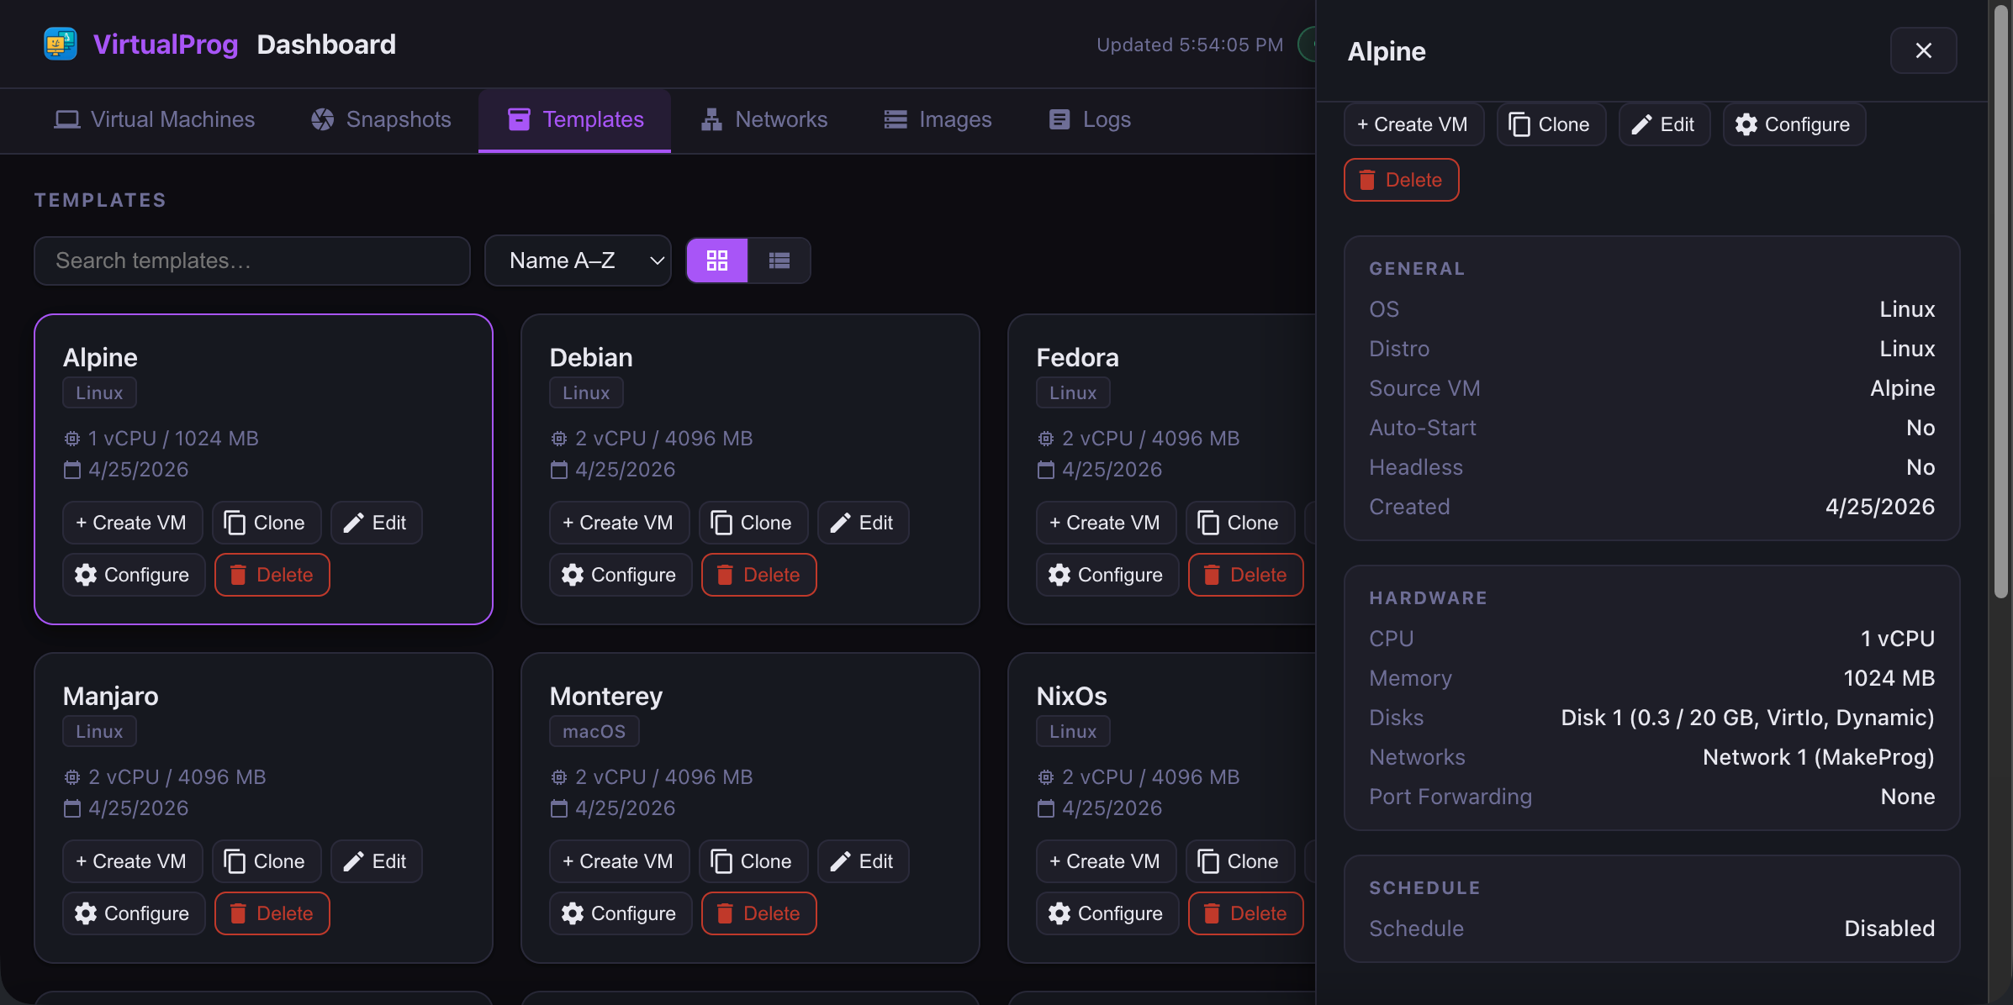2013x1005 pixels.
Task: Delete the Monterey template
Action: 759,913
